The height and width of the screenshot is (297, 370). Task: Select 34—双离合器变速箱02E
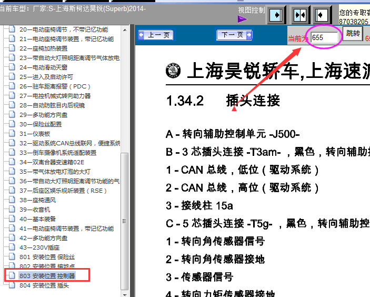click(52, 162)
